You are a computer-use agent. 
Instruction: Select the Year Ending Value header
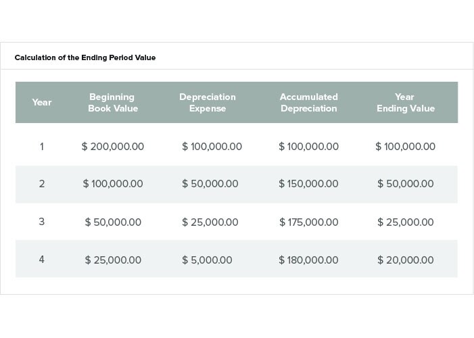click(x=406, y=103)
